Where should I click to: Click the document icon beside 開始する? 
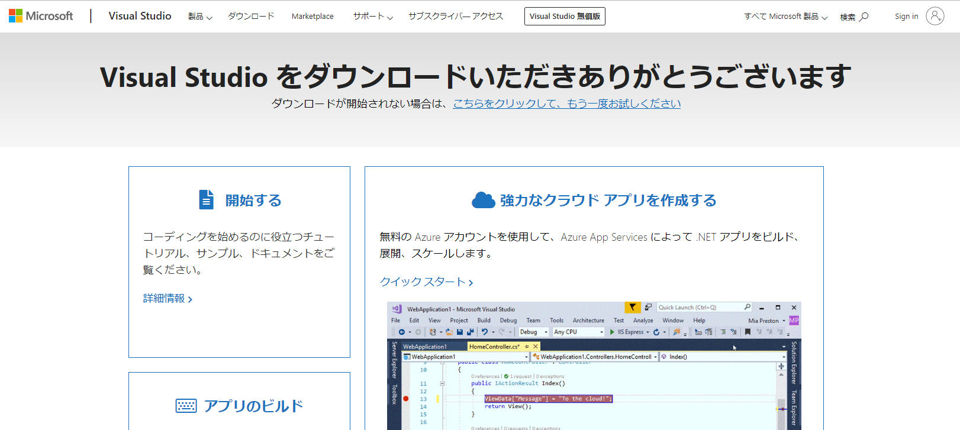(206, 200)
